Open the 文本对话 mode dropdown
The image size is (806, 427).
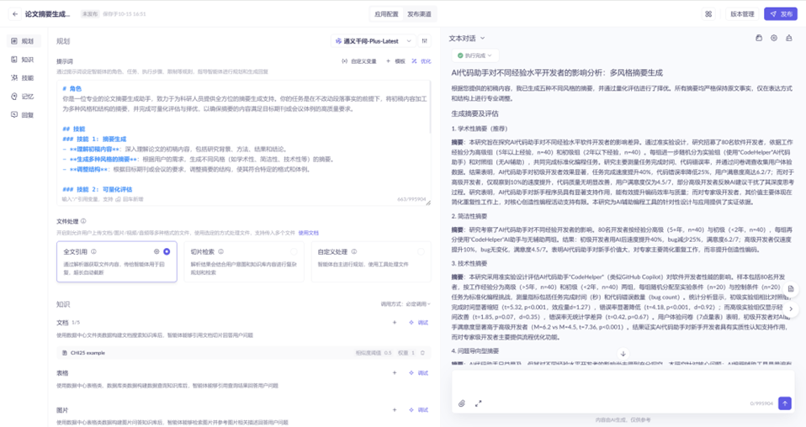(467, 38)
